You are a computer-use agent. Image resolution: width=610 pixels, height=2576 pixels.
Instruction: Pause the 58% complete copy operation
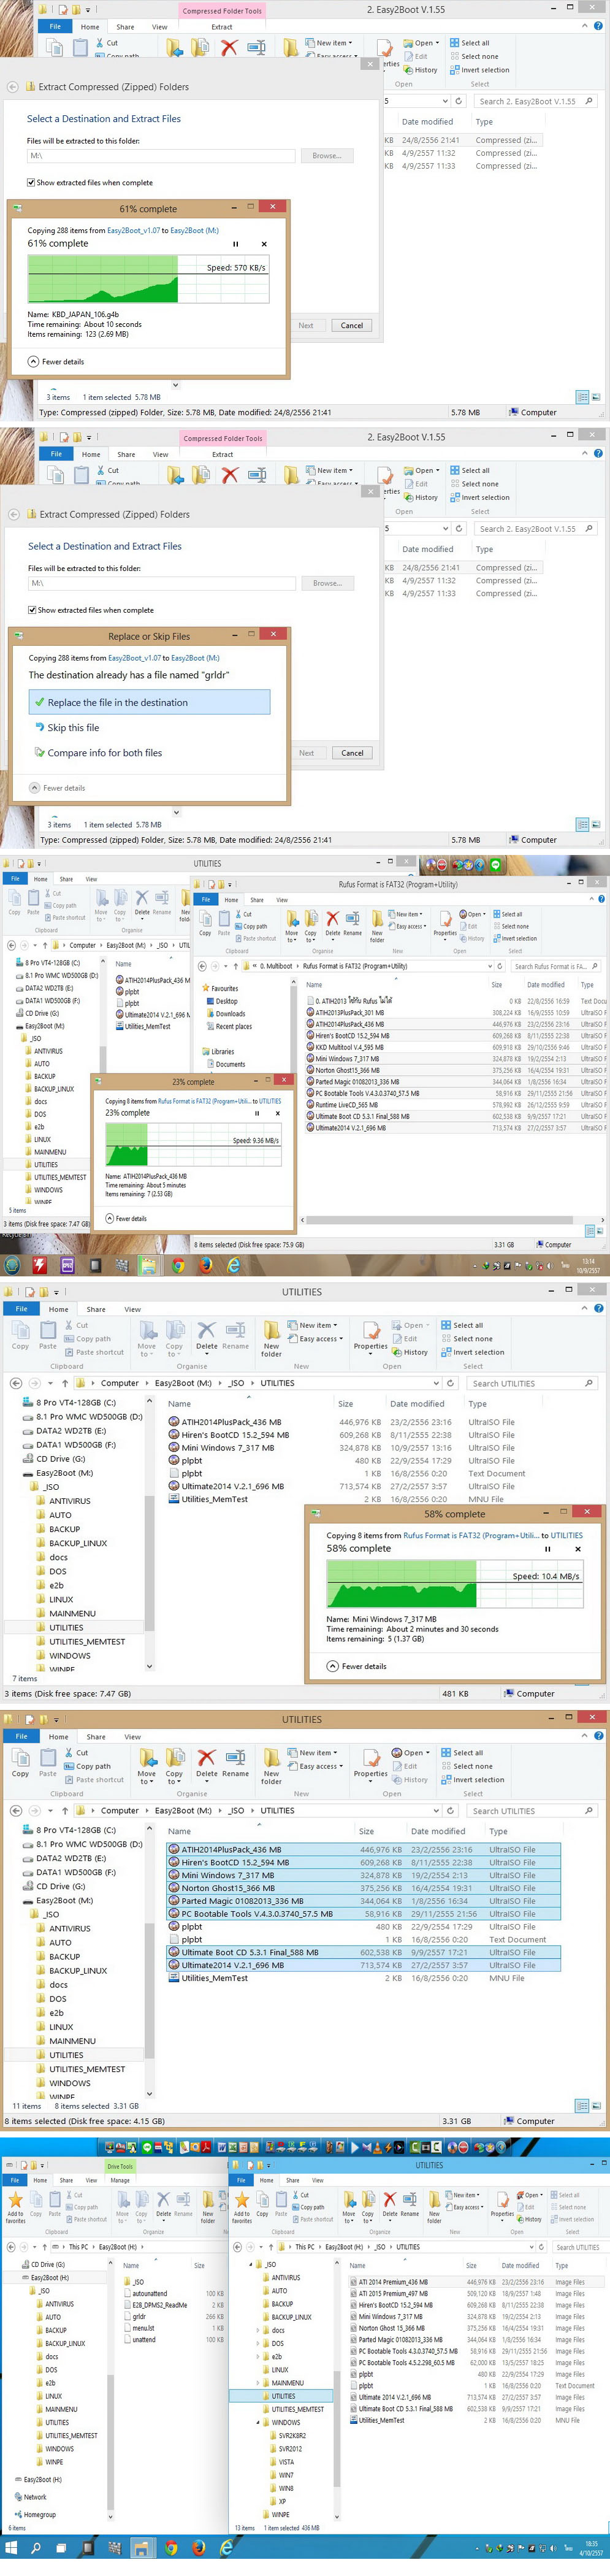point(547,1549)
